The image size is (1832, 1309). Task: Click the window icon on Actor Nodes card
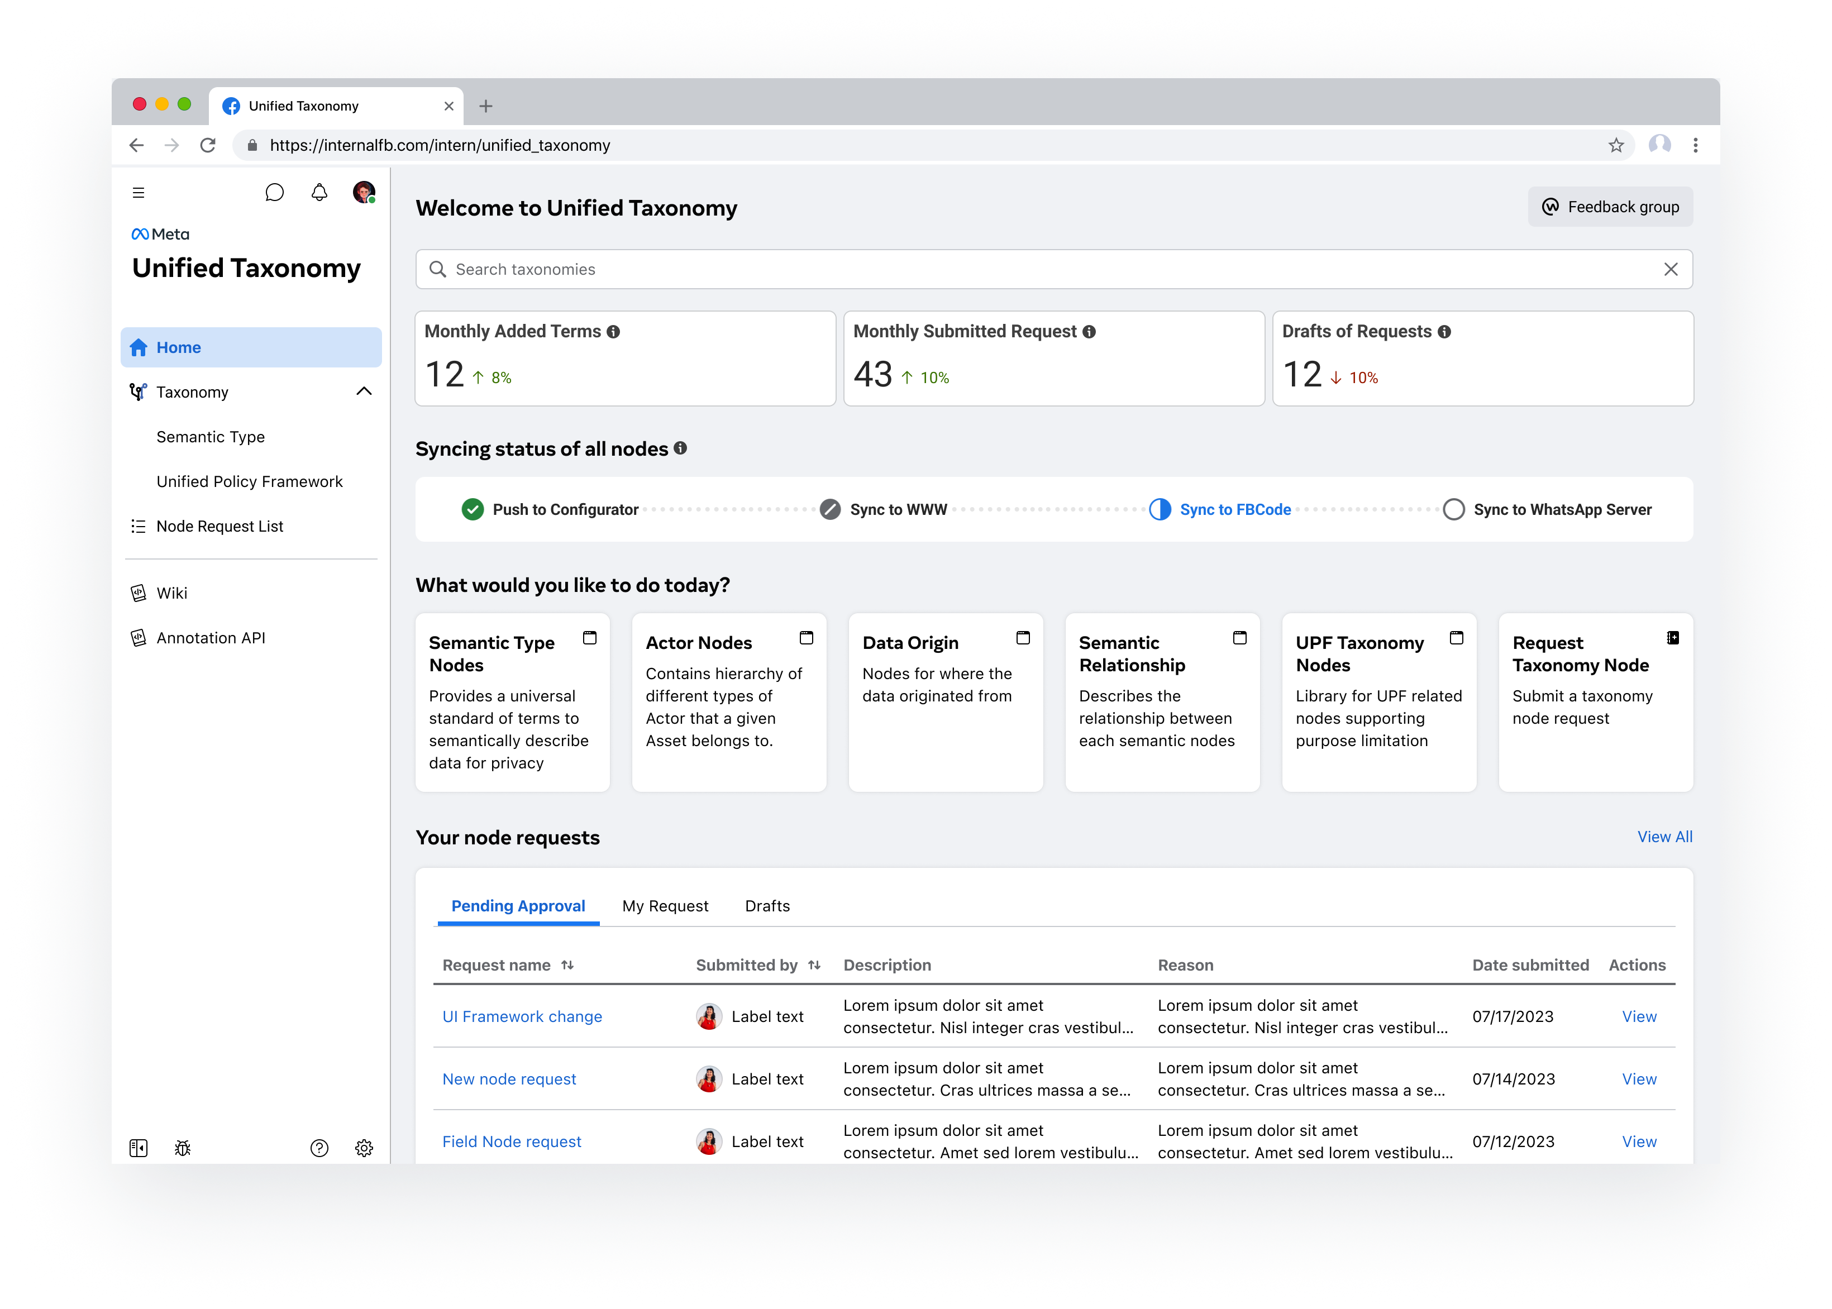pos(806,638)
